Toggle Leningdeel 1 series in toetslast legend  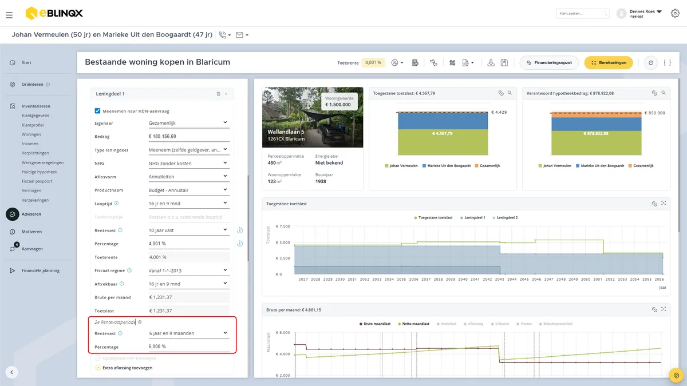[473, 218]
